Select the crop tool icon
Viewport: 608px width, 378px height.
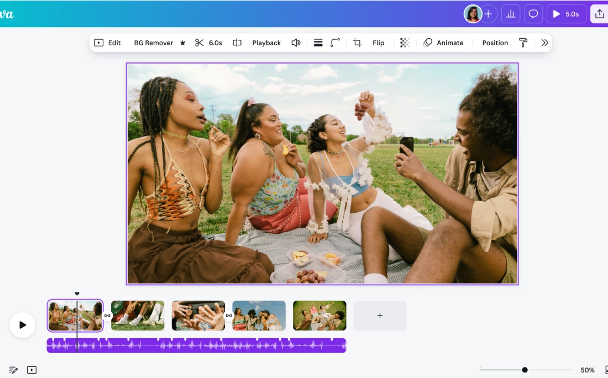[x=358, y=43]
